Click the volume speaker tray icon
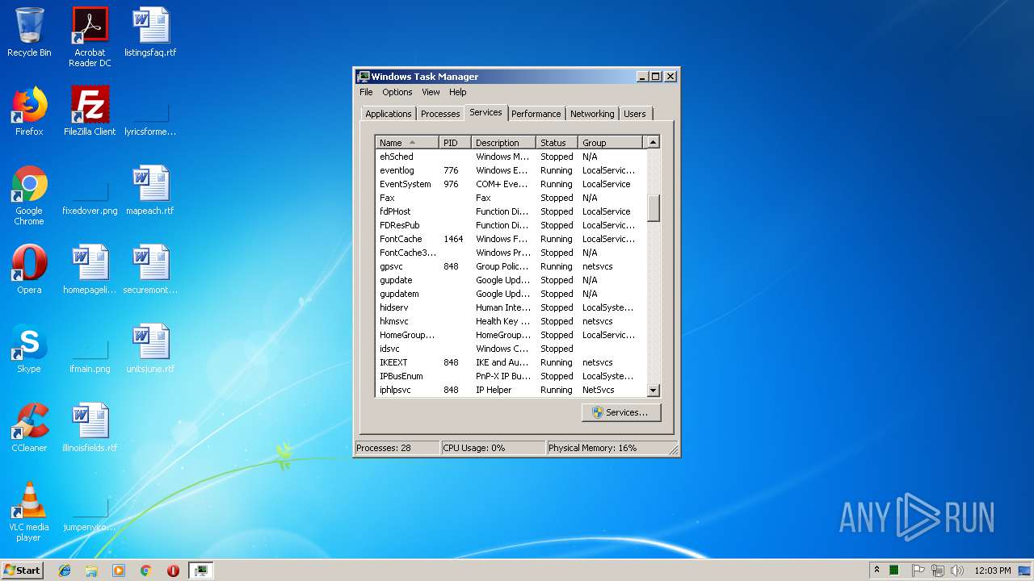Image resolution: width=1034 pixels, height=581 pixels. point(957,571)
